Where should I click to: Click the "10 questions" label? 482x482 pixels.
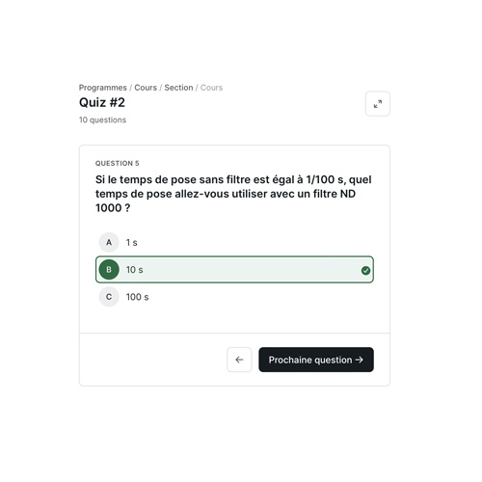tap(102, 120)
